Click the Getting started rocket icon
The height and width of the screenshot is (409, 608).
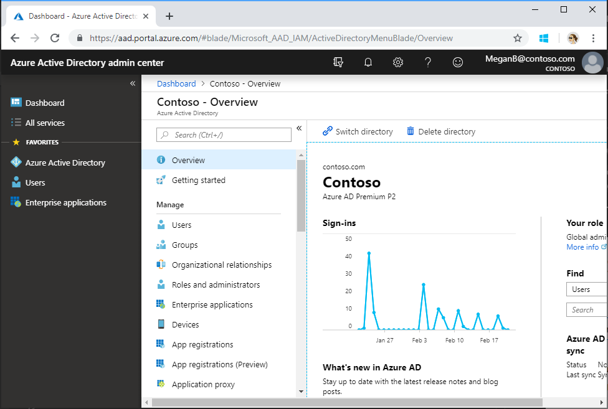(x=161, y=180)
